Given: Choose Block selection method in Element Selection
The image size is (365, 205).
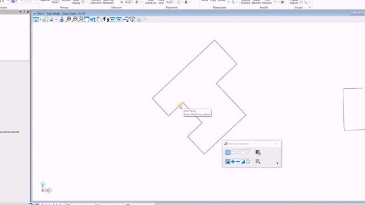Looking at the screenshot, I should (233, 153).
